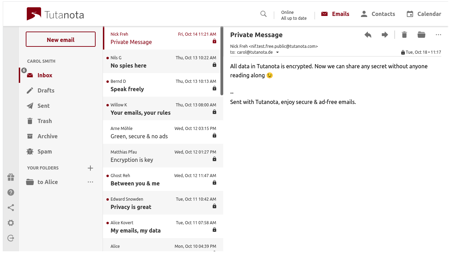451x253 pixels.
Task: Click the Tutanota logo
Action: tap(55, 14)
